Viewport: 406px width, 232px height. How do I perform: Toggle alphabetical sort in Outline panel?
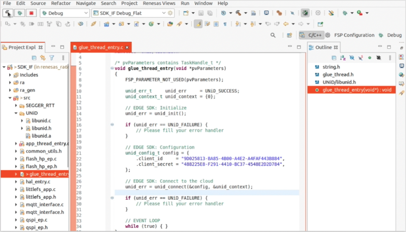[343, 58]
